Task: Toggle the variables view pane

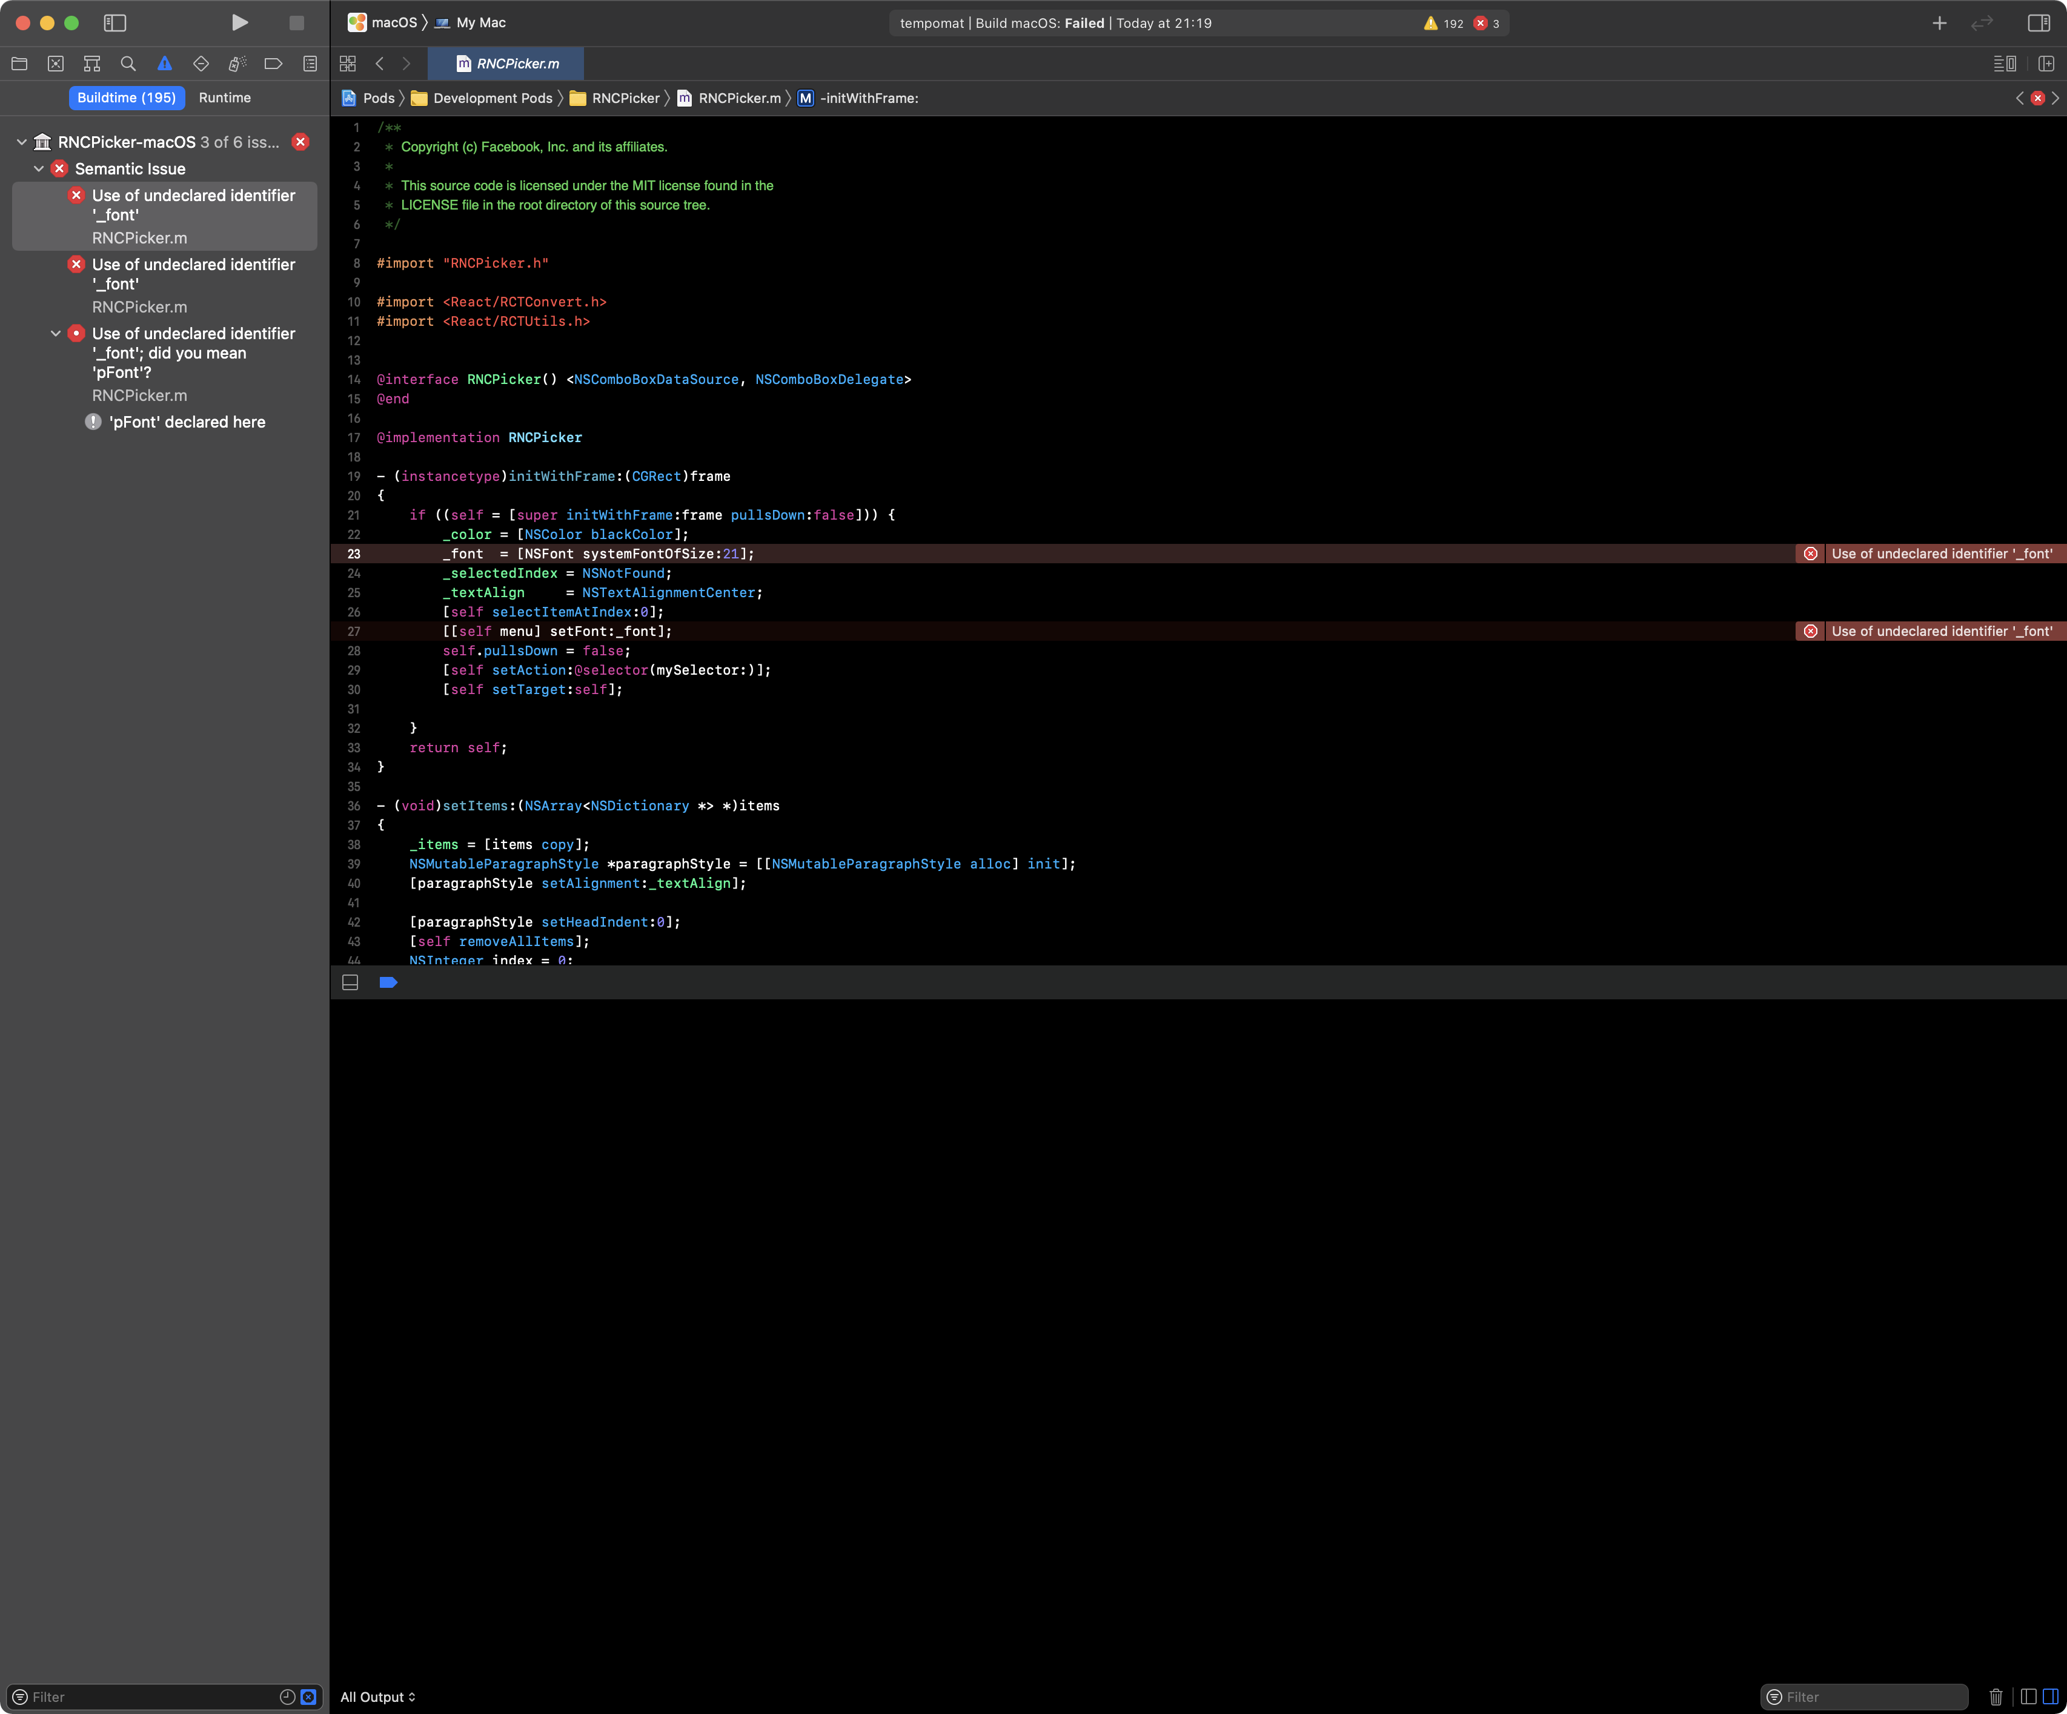Action: (2028, 1697)
